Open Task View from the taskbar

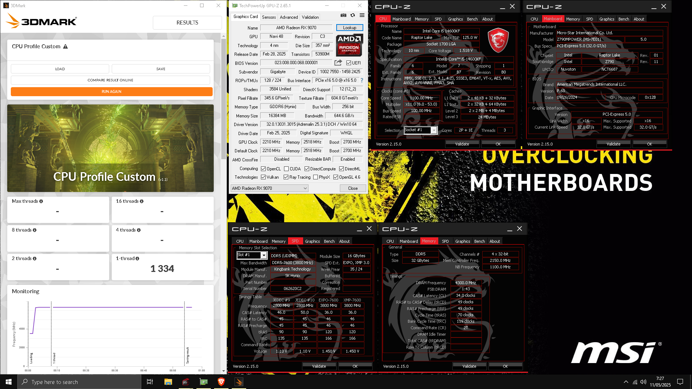click(150, 382)
